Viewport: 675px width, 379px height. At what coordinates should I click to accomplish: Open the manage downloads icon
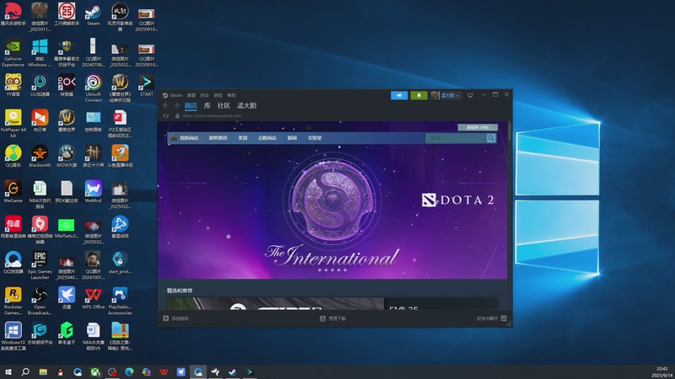[322, 318]
